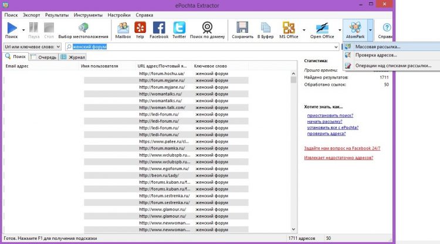Open the Url или ключевое слово combo box

coord(32,47)
